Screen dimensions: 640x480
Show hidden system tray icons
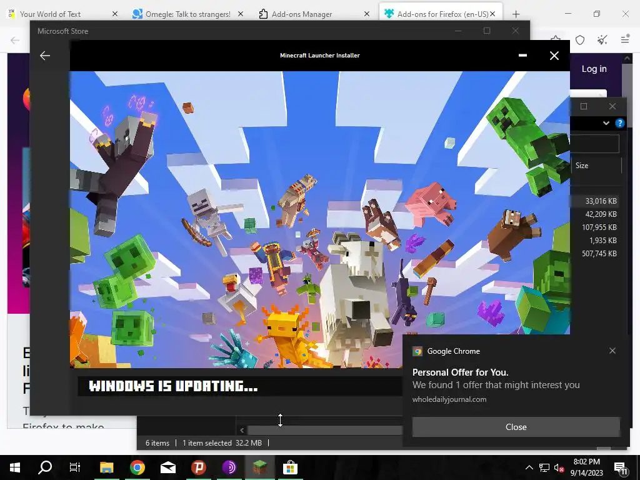tap(529, 467)
